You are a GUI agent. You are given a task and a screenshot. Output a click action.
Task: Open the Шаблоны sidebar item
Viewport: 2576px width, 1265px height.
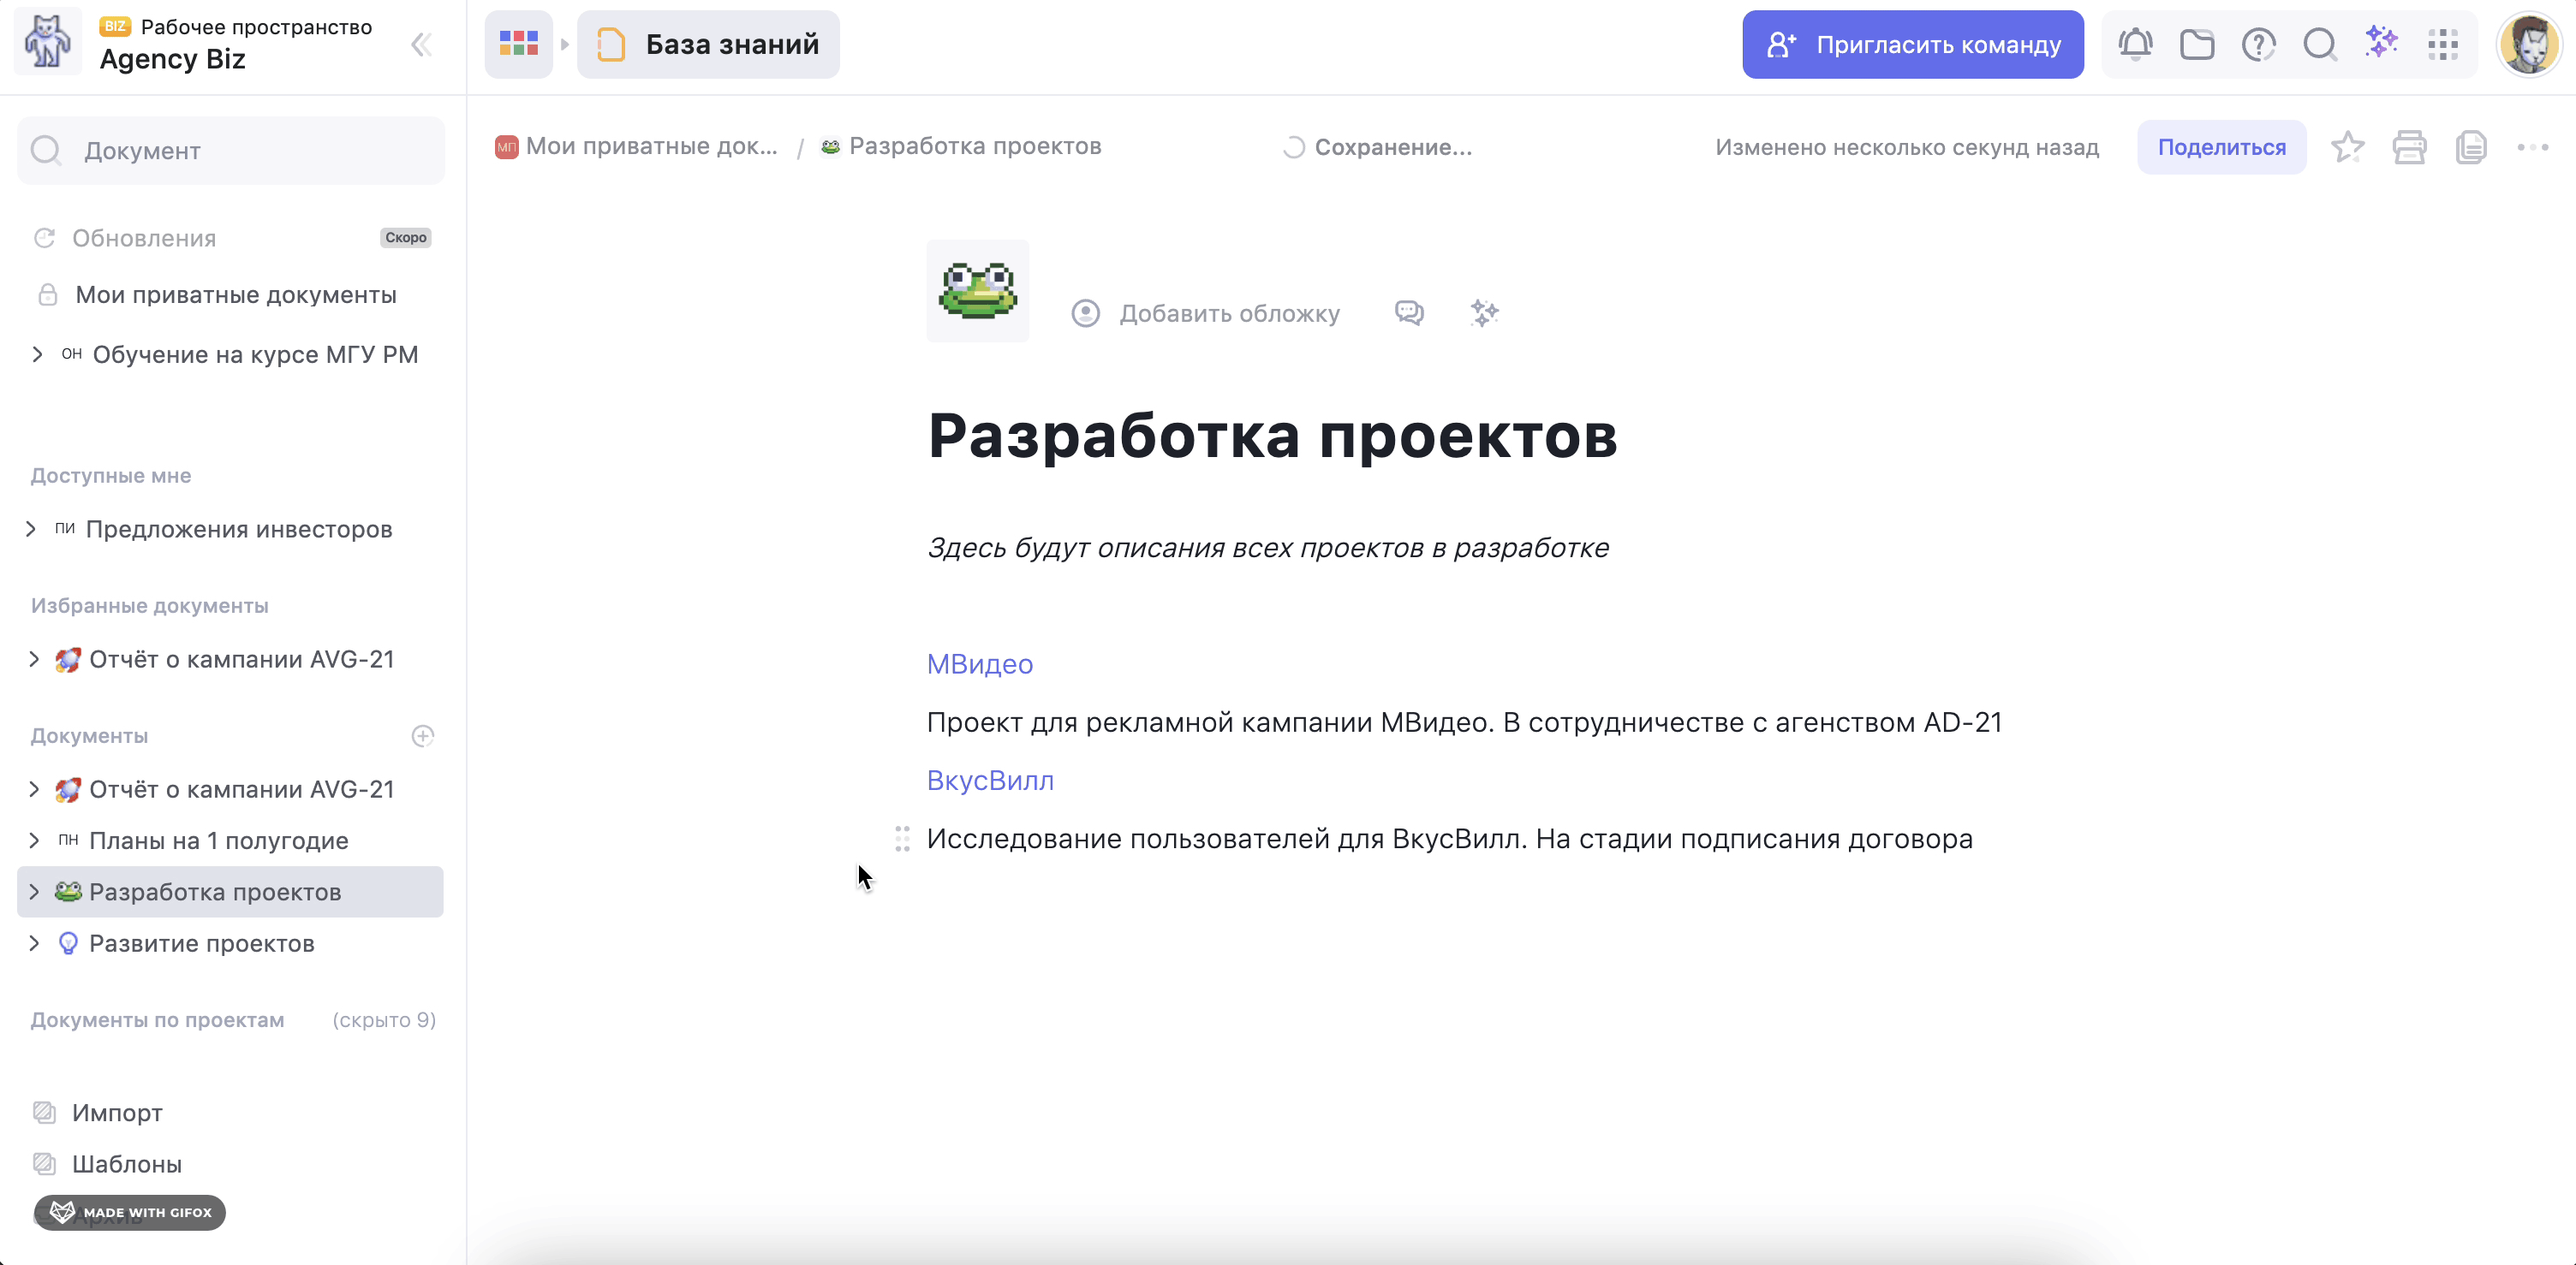pyautogui.click(x=126, y=1164)
